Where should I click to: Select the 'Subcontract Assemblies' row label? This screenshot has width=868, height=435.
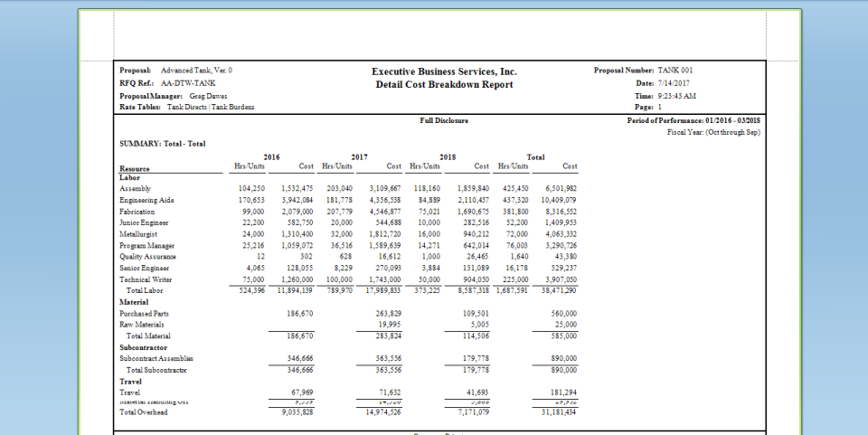coord(156,359)
